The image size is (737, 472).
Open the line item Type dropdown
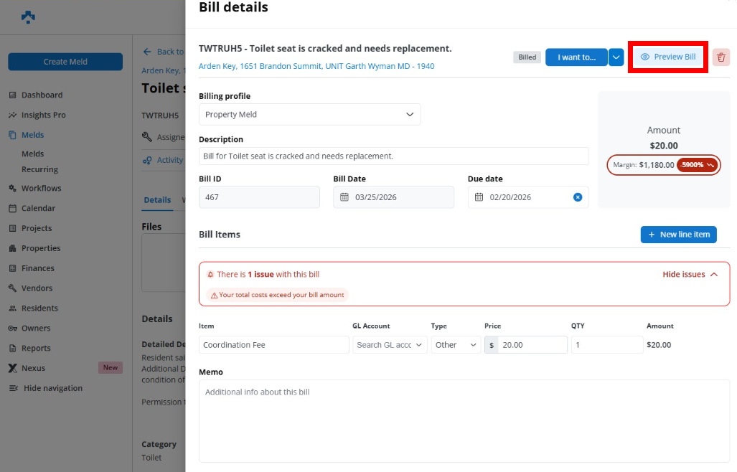456,345
